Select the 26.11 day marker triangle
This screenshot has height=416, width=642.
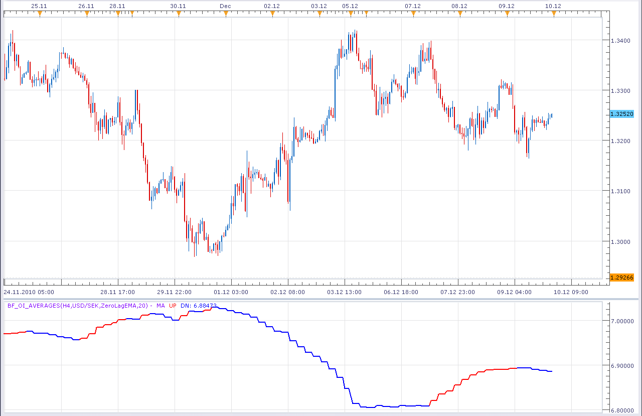(86, 14)
